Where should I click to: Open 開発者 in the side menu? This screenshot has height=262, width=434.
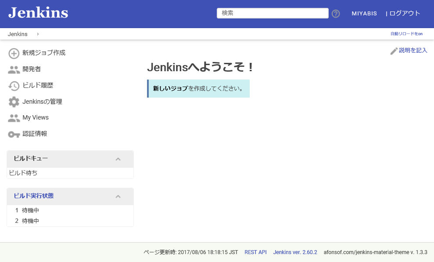click(x=32, y=69)
